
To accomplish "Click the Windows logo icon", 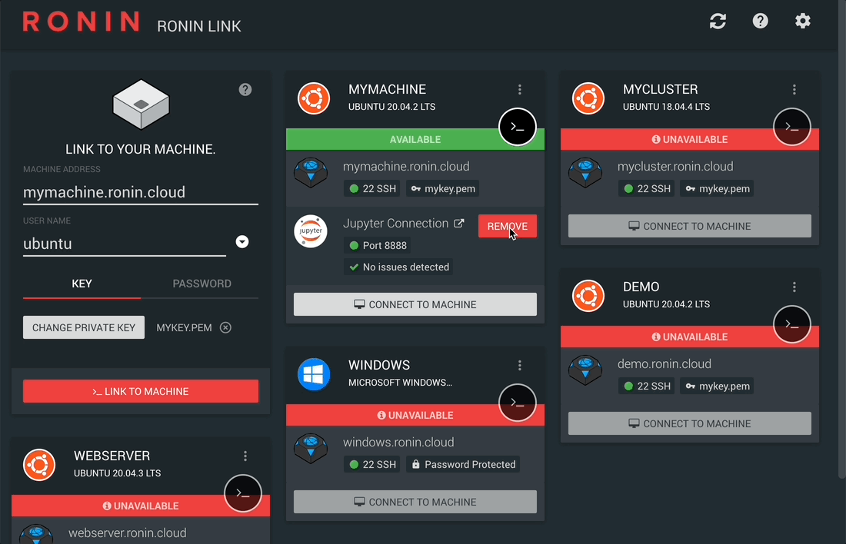I will (314, 374).
